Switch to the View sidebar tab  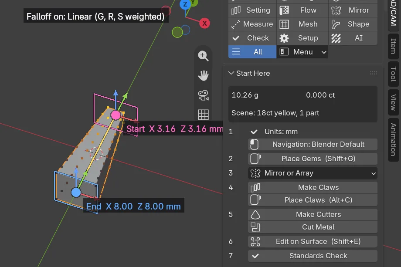(x=393, y=102)
